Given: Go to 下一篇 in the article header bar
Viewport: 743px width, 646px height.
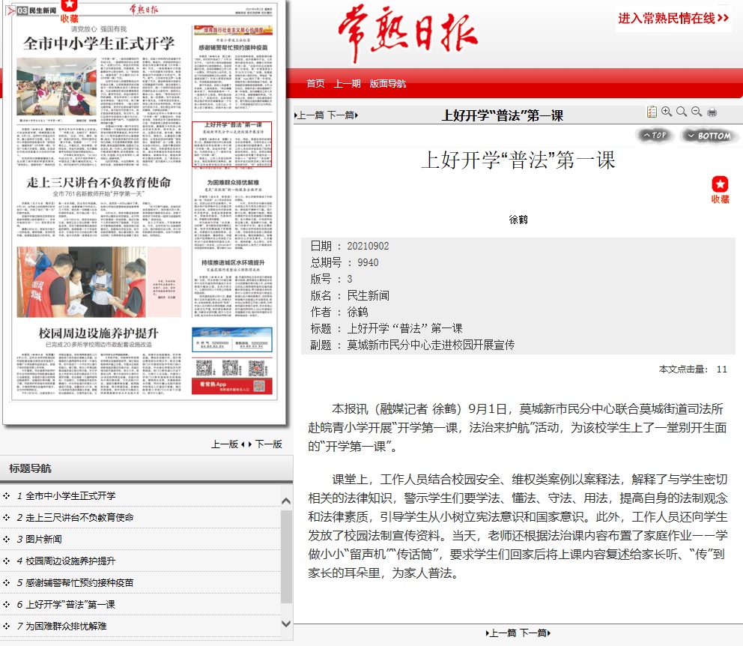Looking at the screenshot, I should tap(342, 115).
